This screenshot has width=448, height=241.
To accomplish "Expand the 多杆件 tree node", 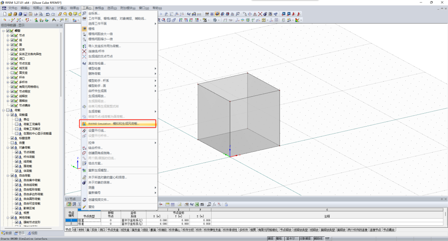I will click(8, 82).
